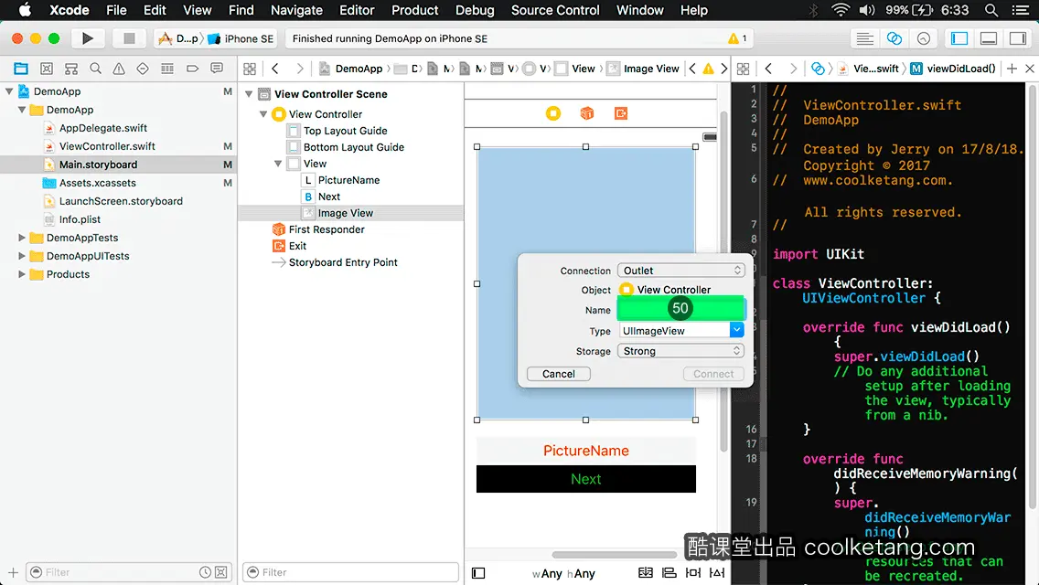The image size is (1039, 585).
Task: Collapse the View node in outline
Action: (278, 164)
